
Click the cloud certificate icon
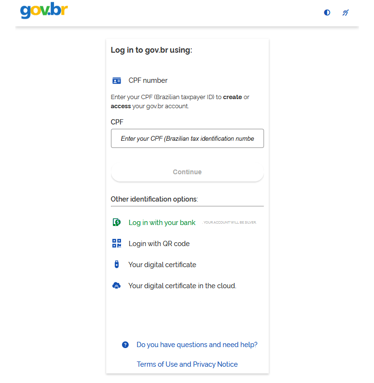point(116,286)
